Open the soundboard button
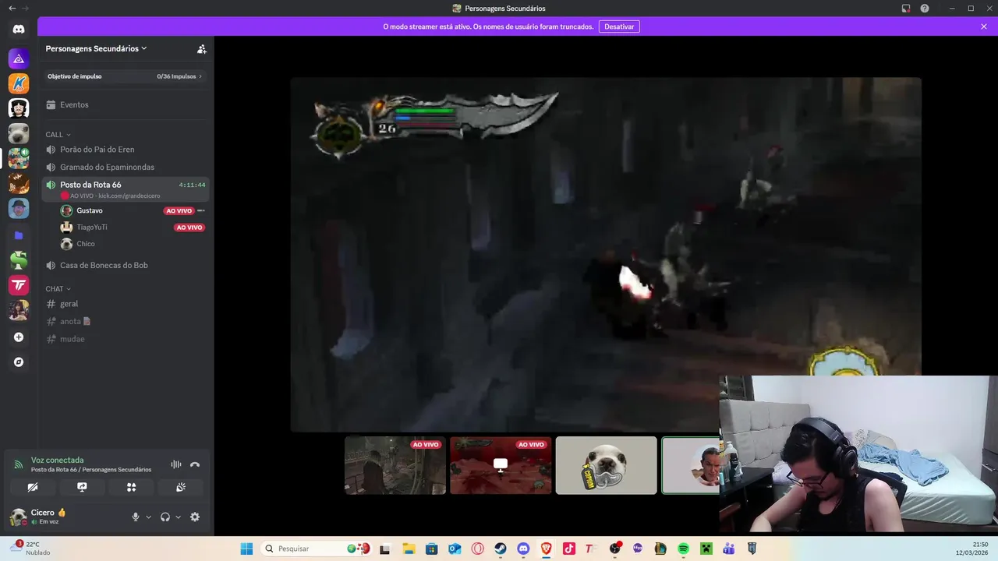Screen dimensions: 998x561 tap(181, 487)
